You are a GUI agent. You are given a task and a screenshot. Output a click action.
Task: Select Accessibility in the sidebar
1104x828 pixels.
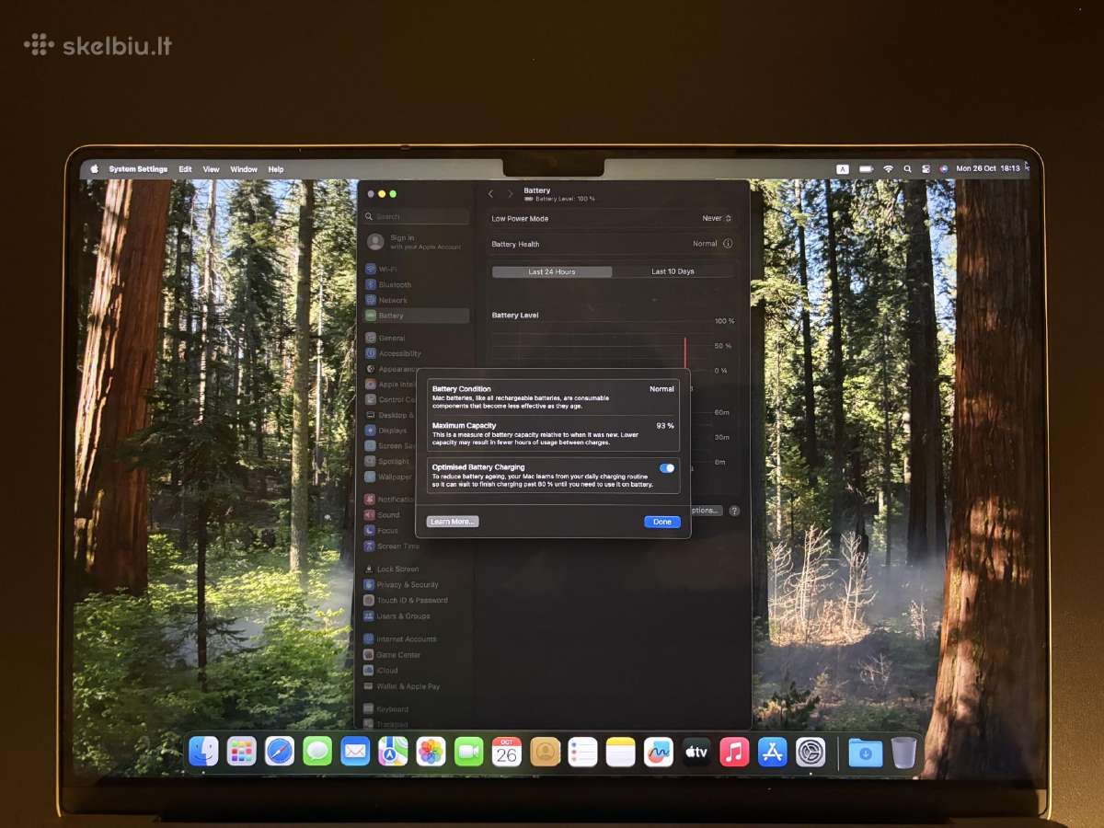coord(416,353)
